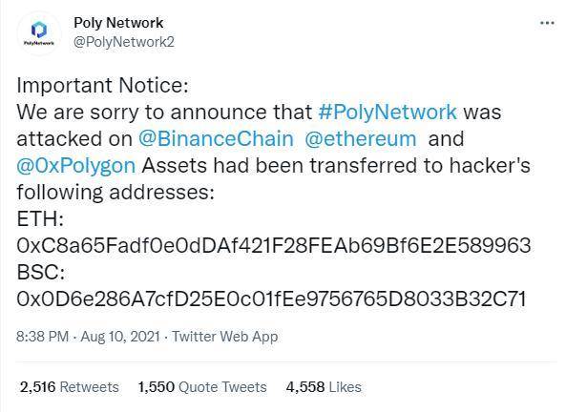Open the three-dot more options menu
This screenshot has height=412, width=566.
click(x=547, y=23)
